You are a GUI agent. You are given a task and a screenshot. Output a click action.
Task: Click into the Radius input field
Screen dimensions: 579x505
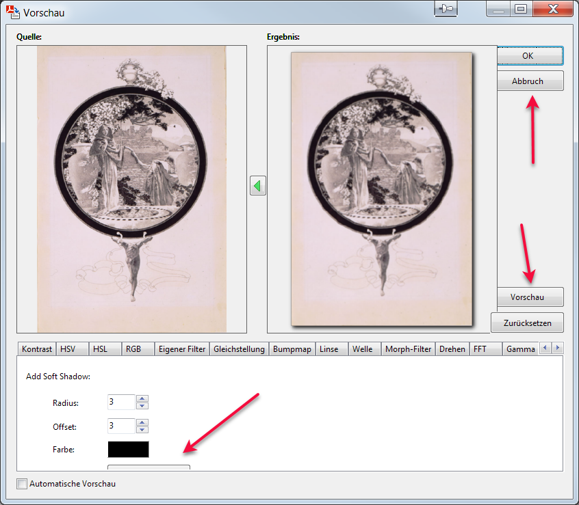[121, 402]
